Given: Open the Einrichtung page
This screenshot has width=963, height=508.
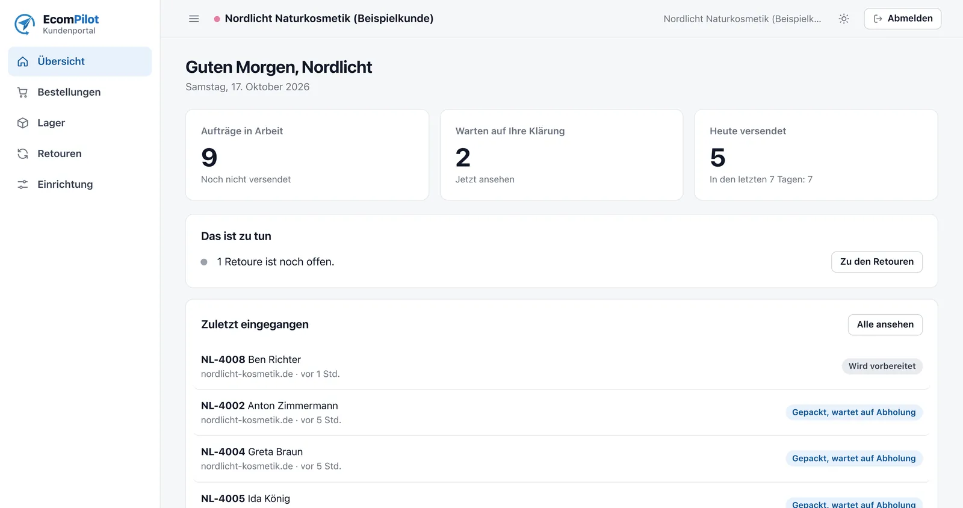Looking at the screenshot, I should tap(80, 184).
